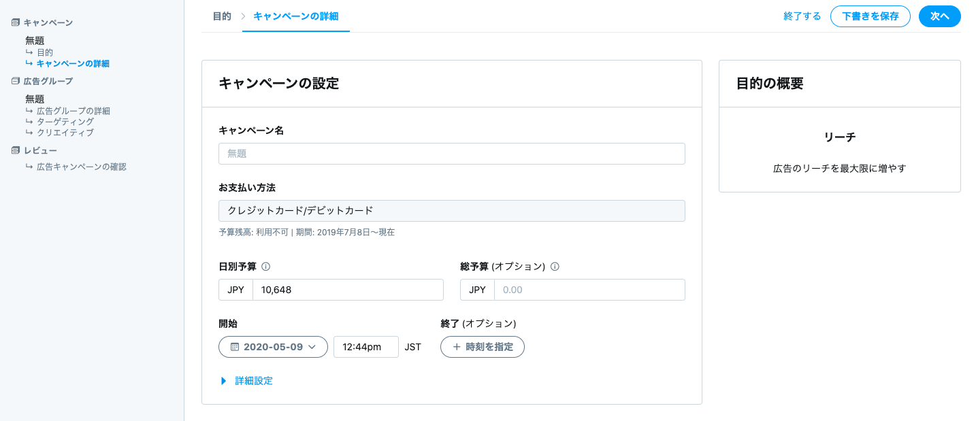Click JPY currency label of 日別予算
Screen dimensions: 976x421
235,290
